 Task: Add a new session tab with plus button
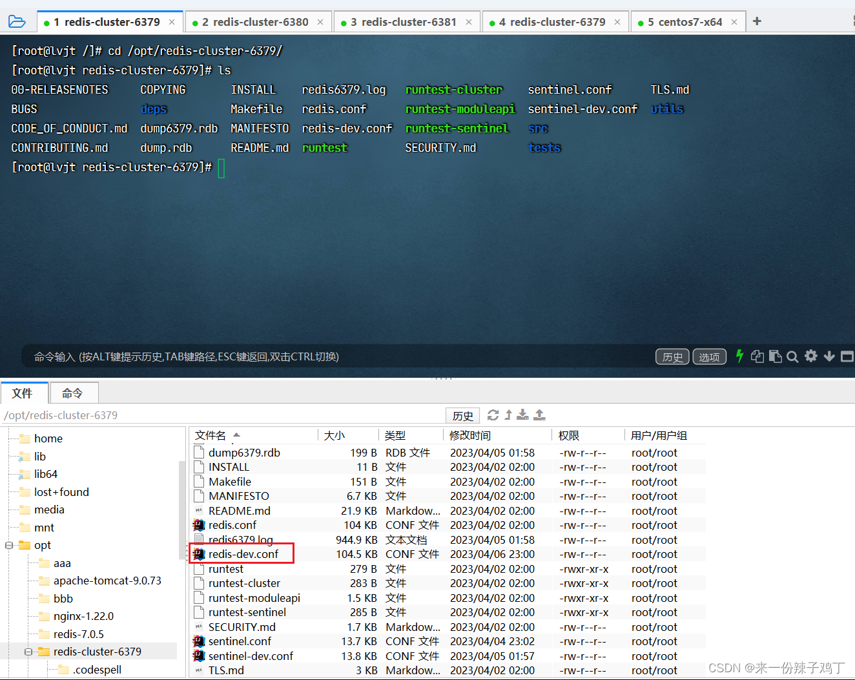[757, 21]
